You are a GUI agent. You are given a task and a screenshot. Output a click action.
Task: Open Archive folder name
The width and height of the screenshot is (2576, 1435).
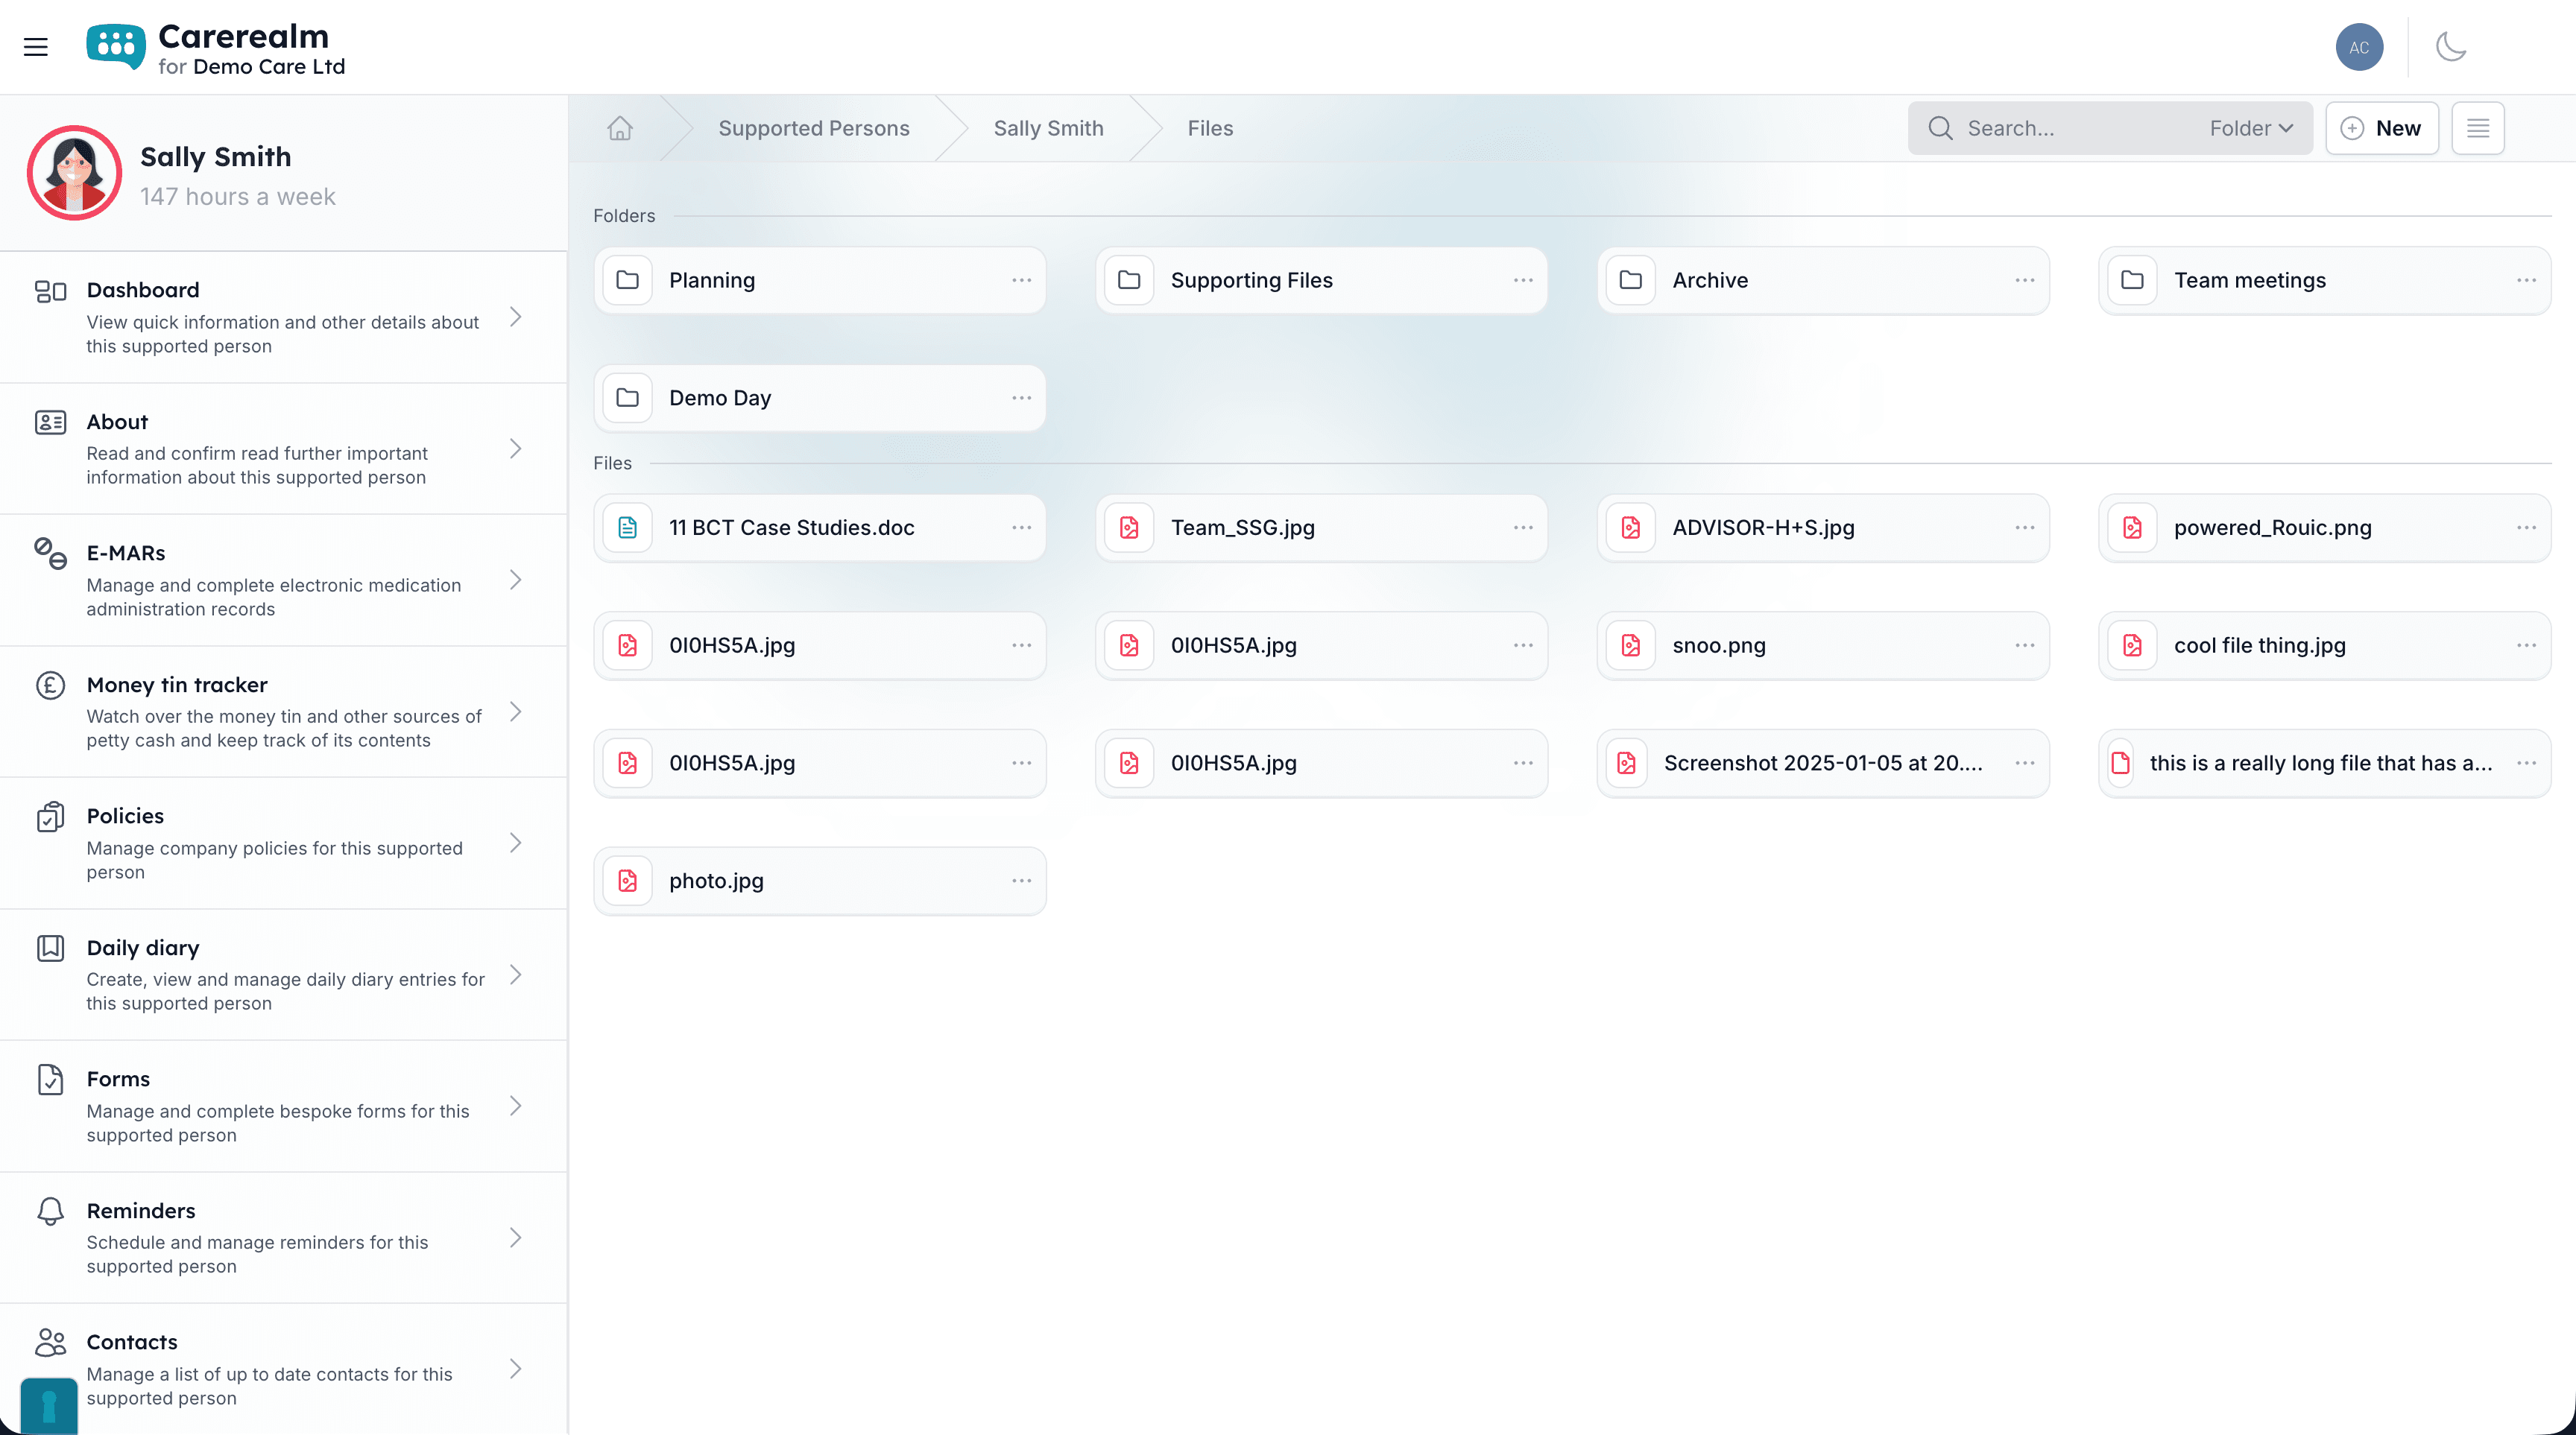[1710, 280]
